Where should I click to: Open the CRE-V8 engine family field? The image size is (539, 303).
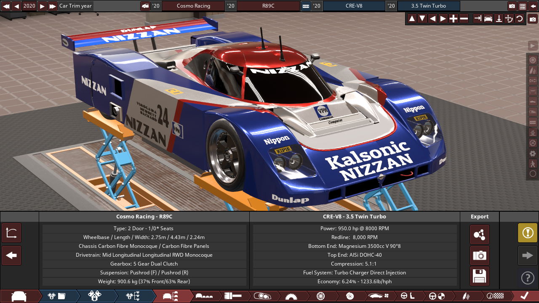click(354, 6)
